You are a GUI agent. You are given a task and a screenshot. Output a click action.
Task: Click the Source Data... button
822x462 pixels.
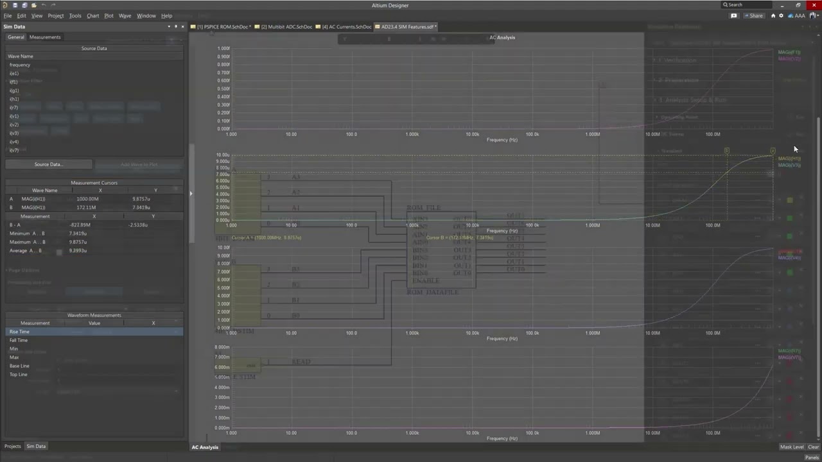point(49,164)
